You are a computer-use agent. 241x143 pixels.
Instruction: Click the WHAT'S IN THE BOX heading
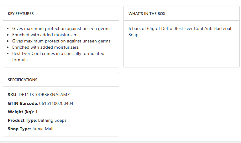[147, 14]
